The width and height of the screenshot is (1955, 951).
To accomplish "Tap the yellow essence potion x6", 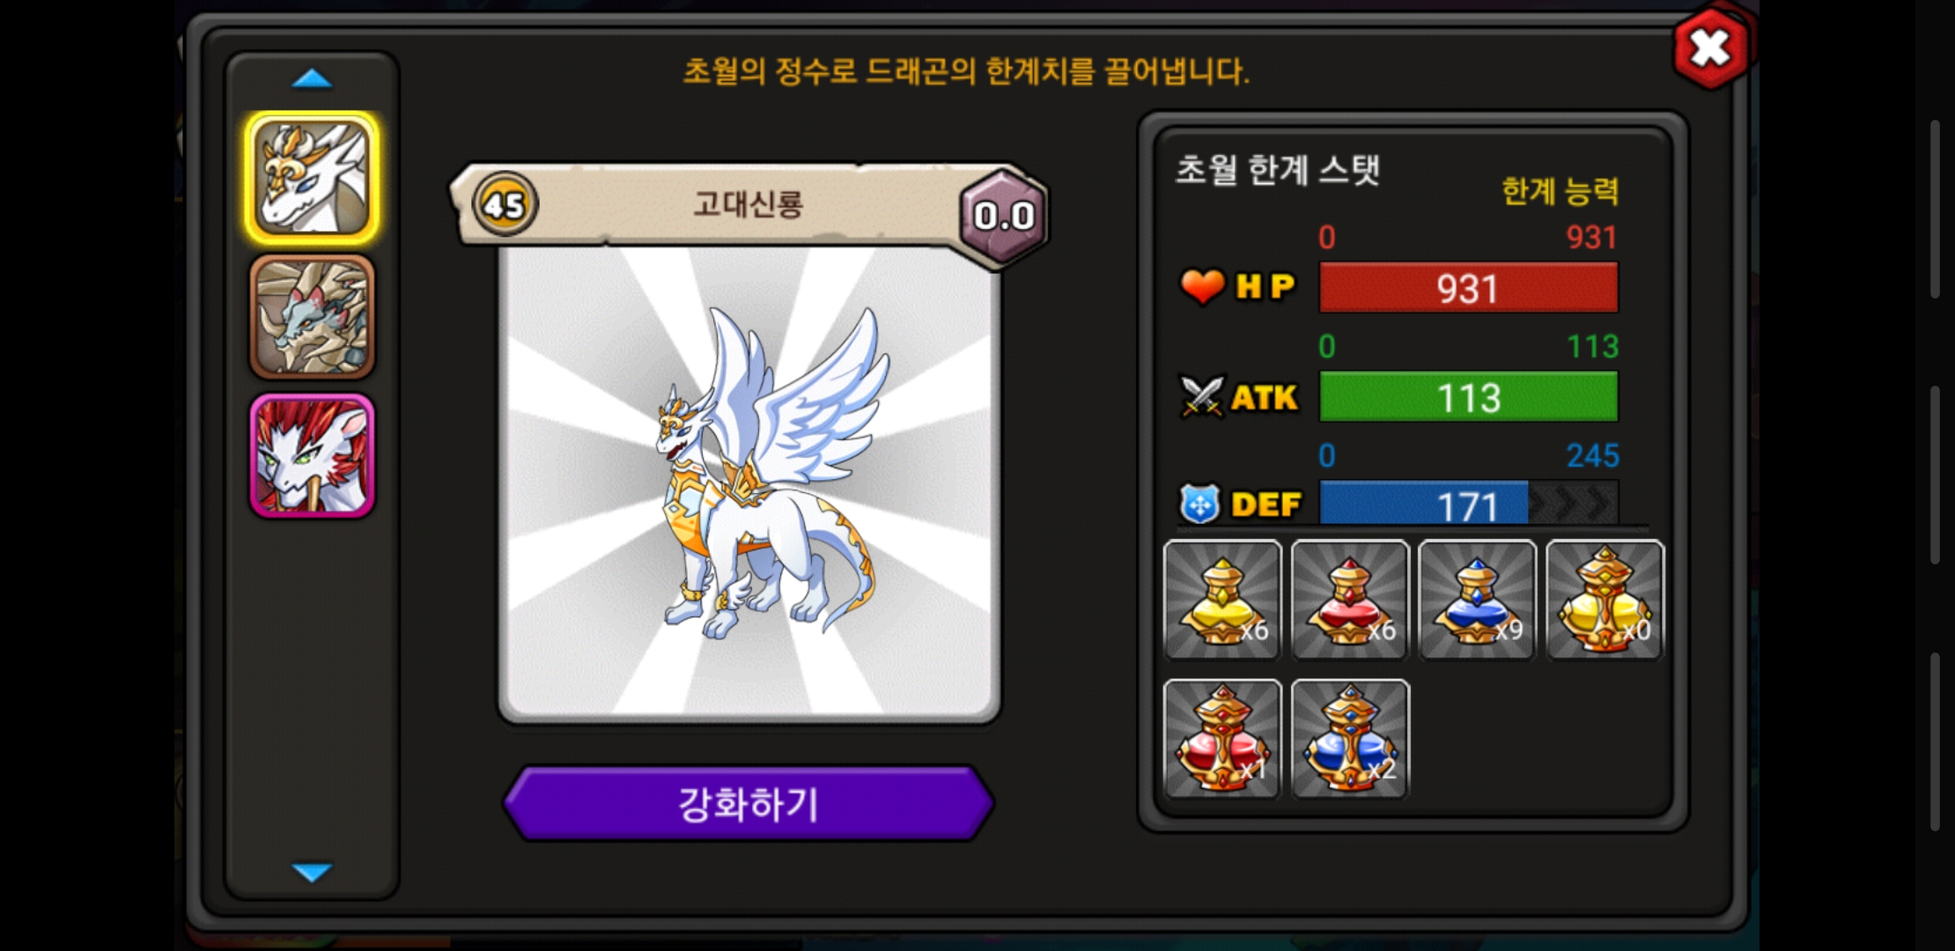I will coord(1222,600).
